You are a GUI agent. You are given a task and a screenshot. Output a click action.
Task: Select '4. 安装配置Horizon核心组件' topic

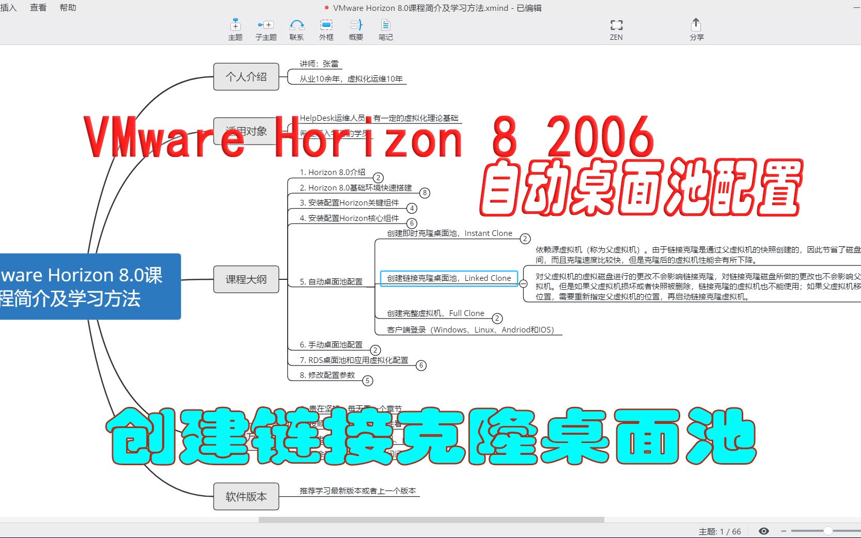tap(349, 218)
